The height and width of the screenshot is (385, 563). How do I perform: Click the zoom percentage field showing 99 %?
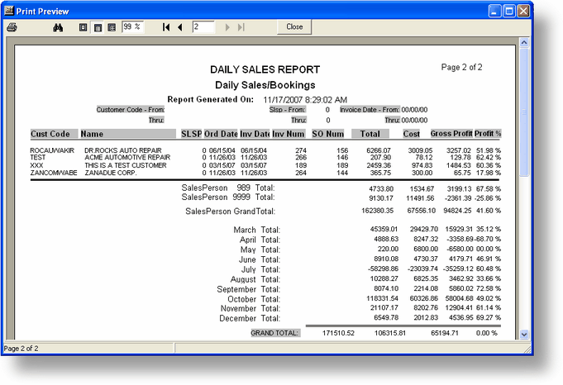click(132, 27)
